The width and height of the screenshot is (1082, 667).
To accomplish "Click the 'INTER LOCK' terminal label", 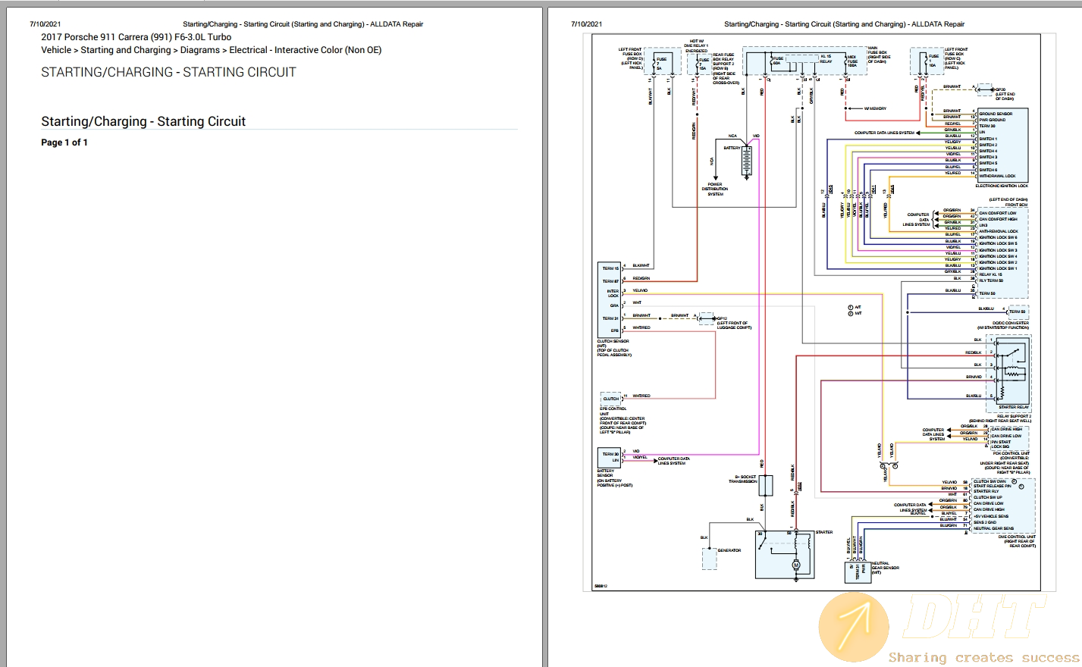I will (x=613, y=293).
